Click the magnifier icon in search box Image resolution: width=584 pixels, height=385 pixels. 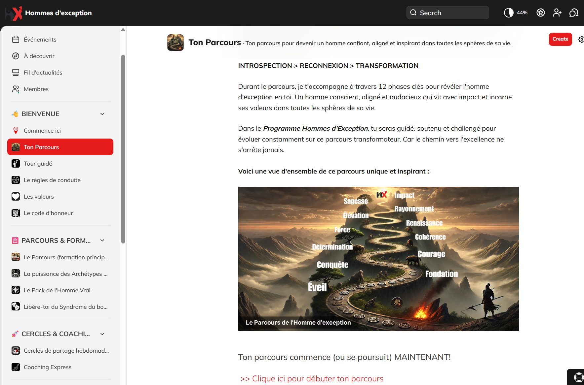[x=413, y=13]
